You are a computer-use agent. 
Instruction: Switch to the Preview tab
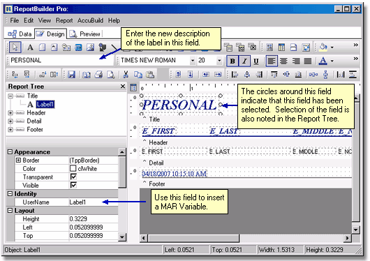click(86, 34)
